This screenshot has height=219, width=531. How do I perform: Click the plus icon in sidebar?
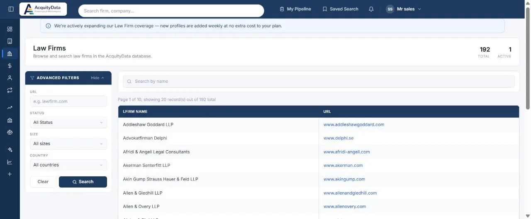pos(10,174)
